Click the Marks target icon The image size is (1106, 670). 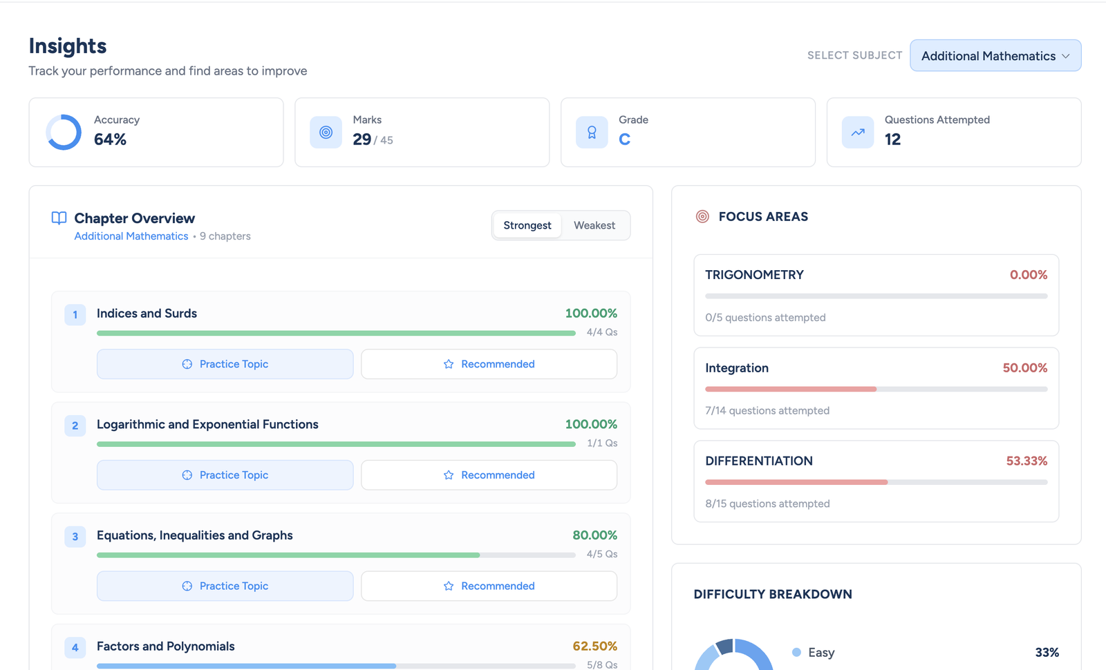(x=326, y=132)
